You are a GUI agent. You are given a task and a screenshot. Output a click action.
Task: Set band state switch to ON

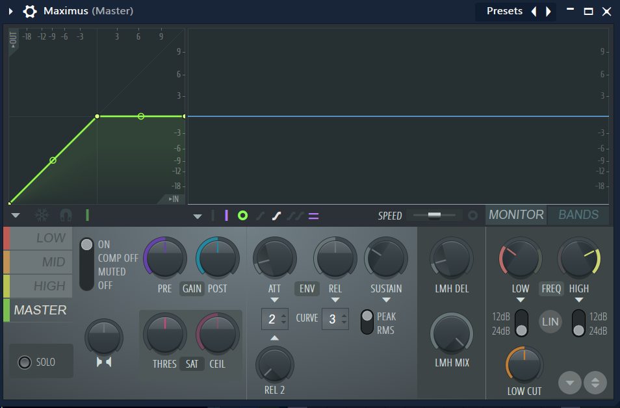coord(86,245)
